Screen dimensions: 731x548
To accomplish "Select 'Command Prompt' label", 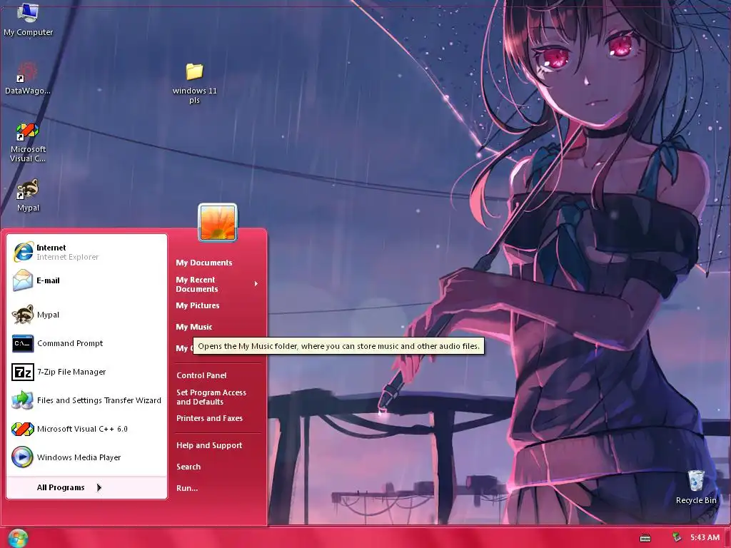I will 70,343.
